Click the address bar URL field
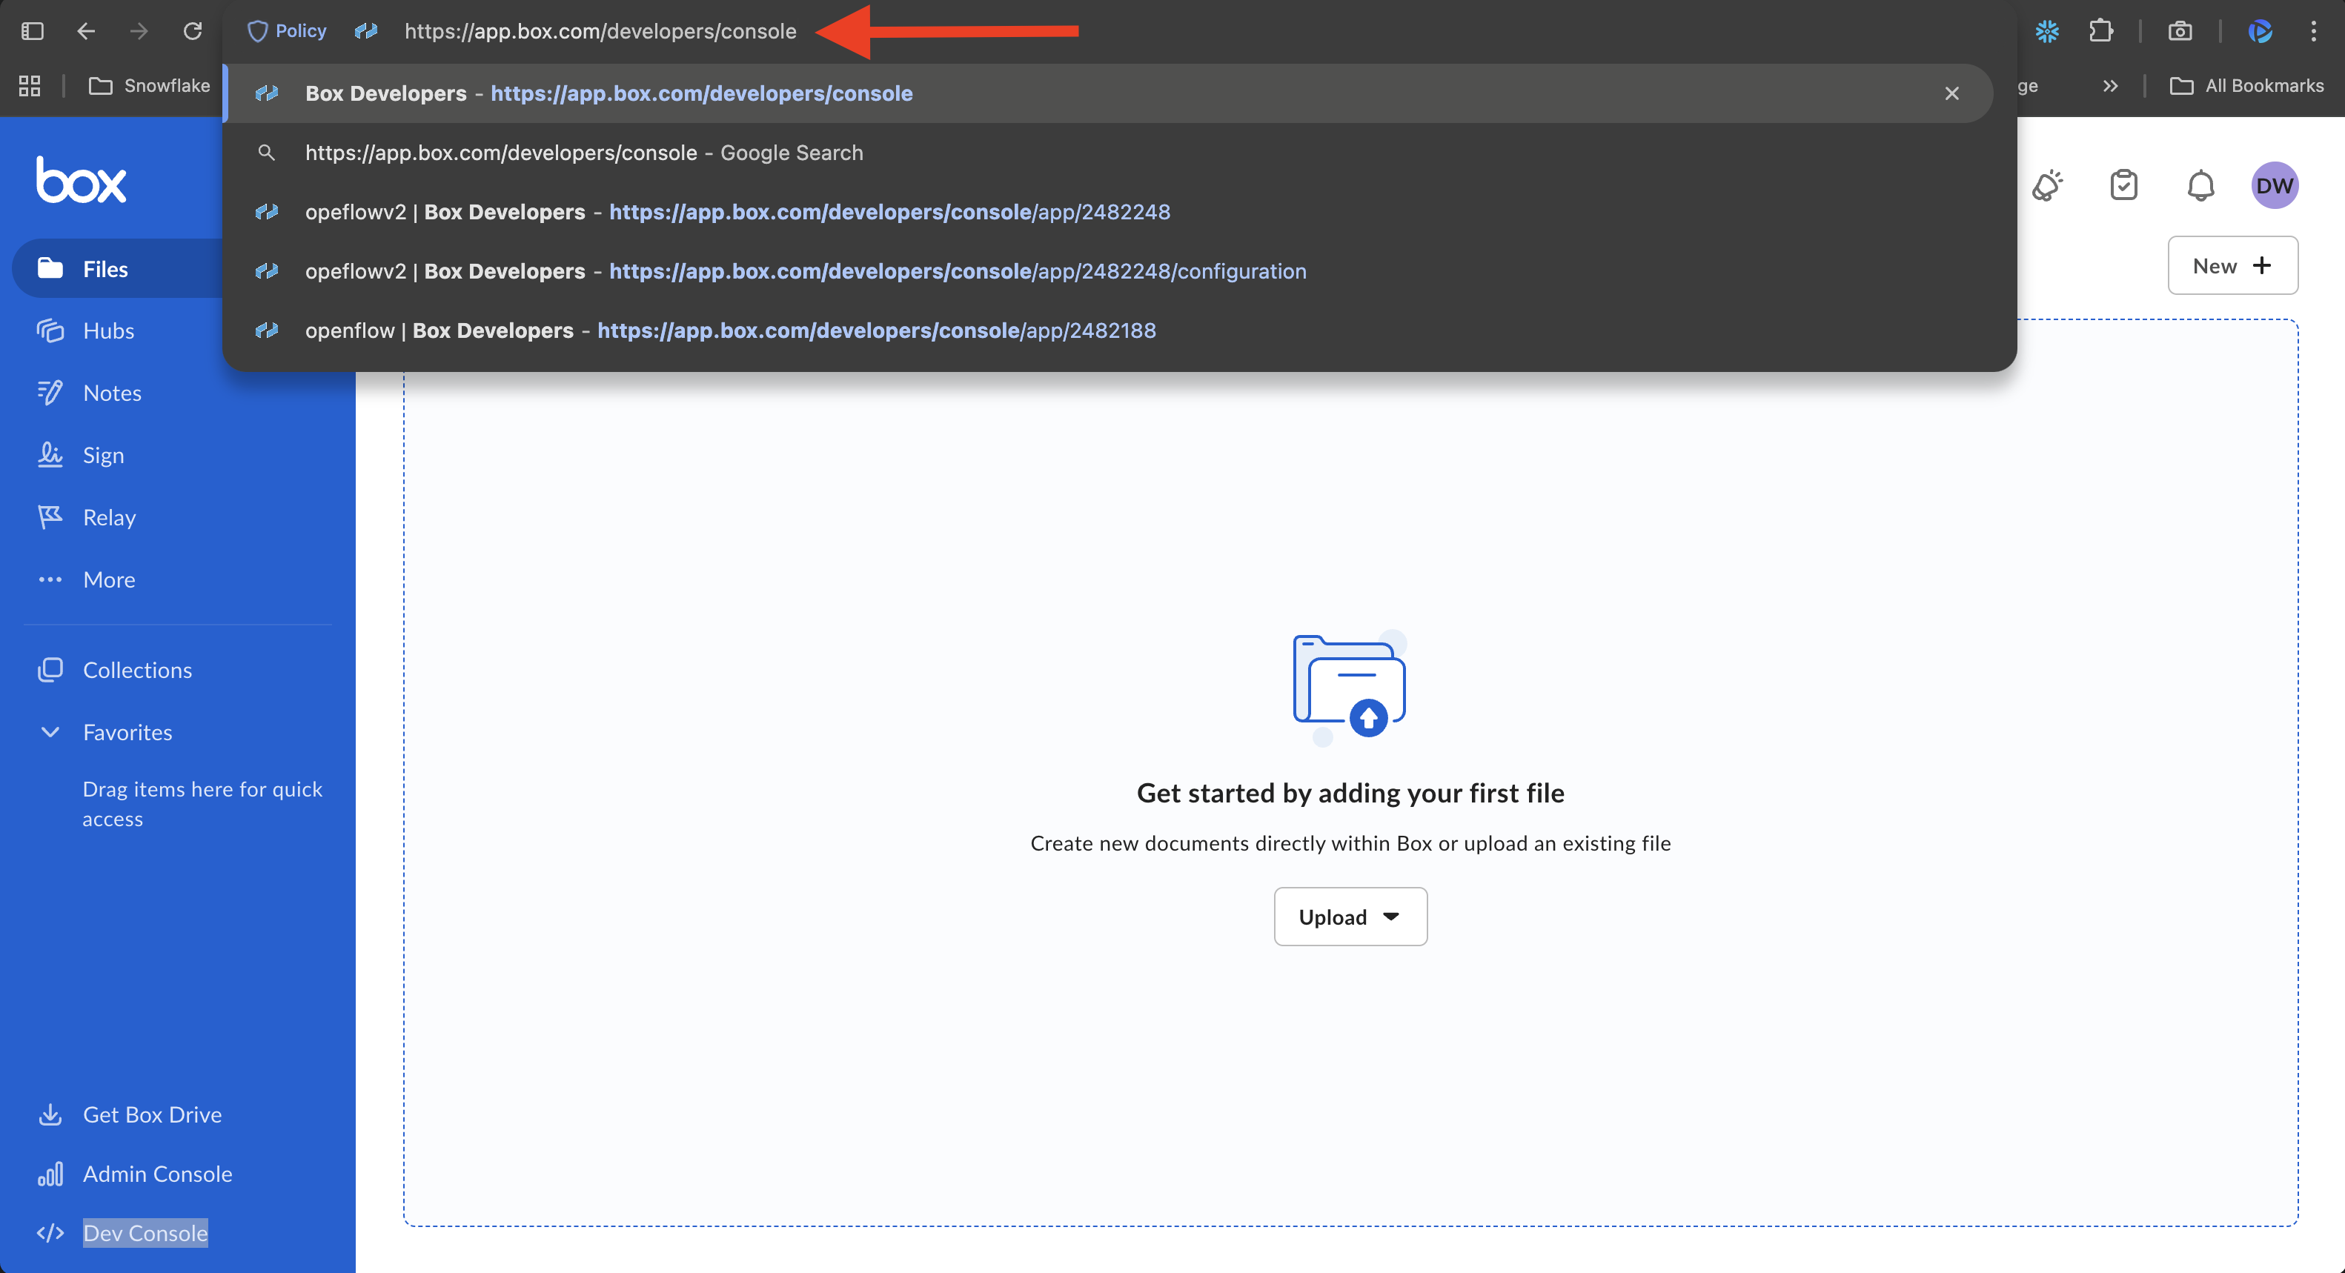Viewport: 2345px width, 1273px height. pyautogui.click(x=600, y=32)
